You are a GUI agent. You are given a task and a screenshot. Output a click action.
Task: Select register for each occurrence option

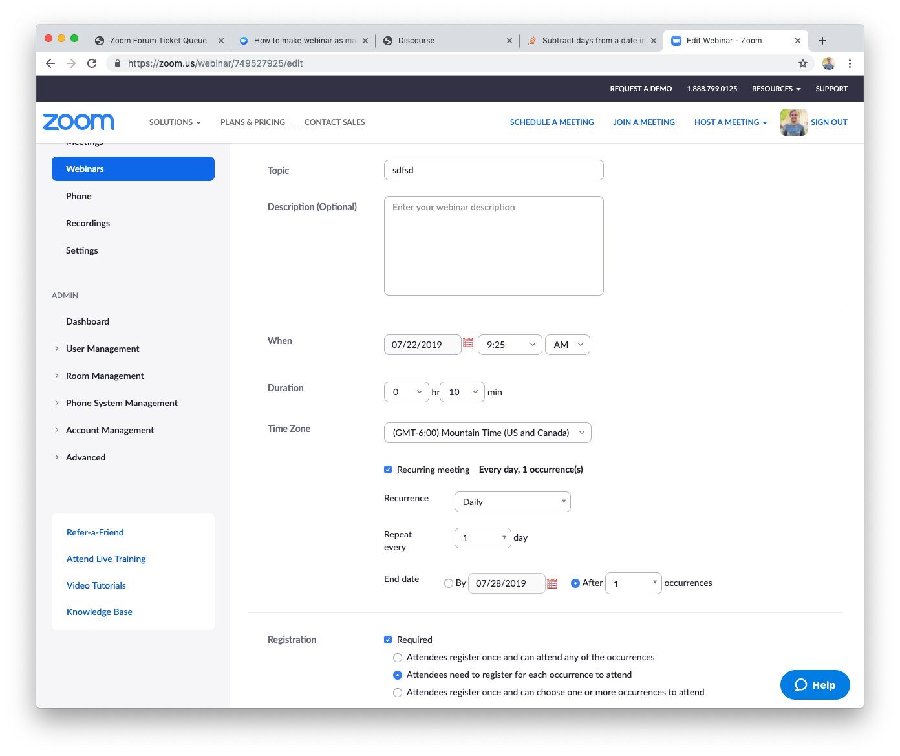pyautogui.click(x=398, y=675)
